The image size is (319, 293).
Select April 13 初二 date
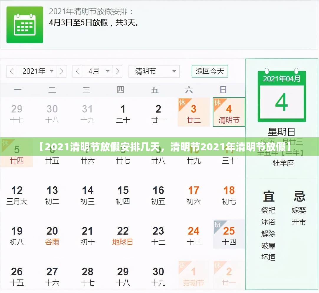point(52,195)
